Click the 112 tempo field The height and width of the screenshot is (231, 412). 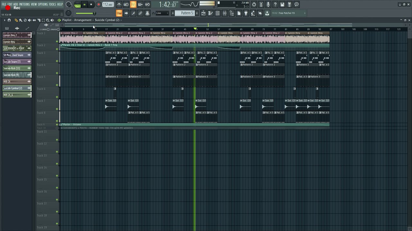coord(108,4)
